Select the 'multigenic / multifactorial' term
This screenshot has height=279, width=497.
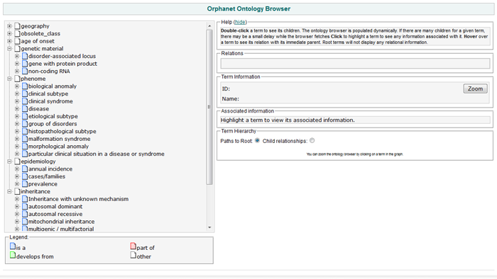[61, 229]
